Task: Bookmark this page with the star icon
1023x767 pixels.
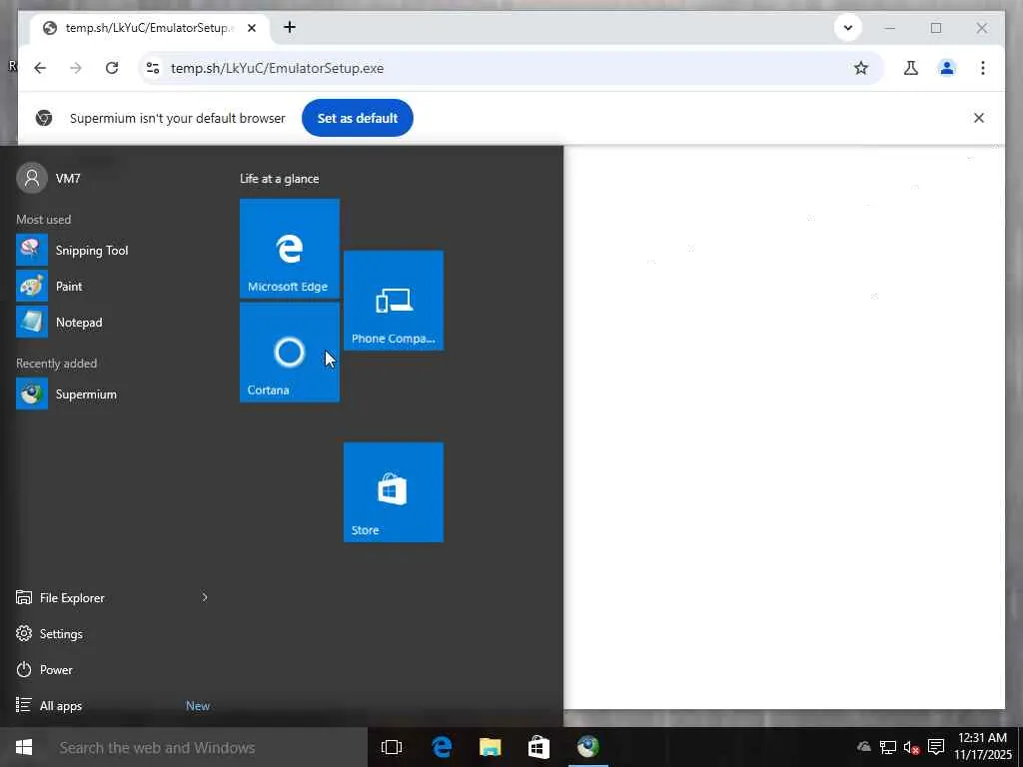Action: [x=861, y=68]
